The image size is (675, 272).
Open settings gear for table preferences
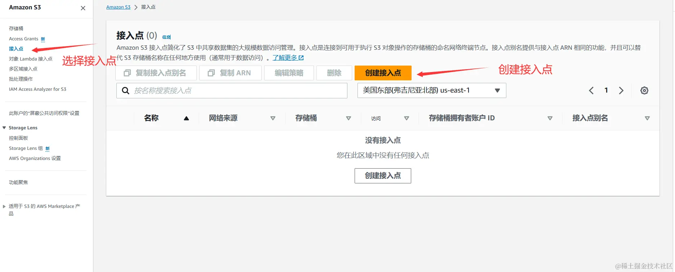644,90
